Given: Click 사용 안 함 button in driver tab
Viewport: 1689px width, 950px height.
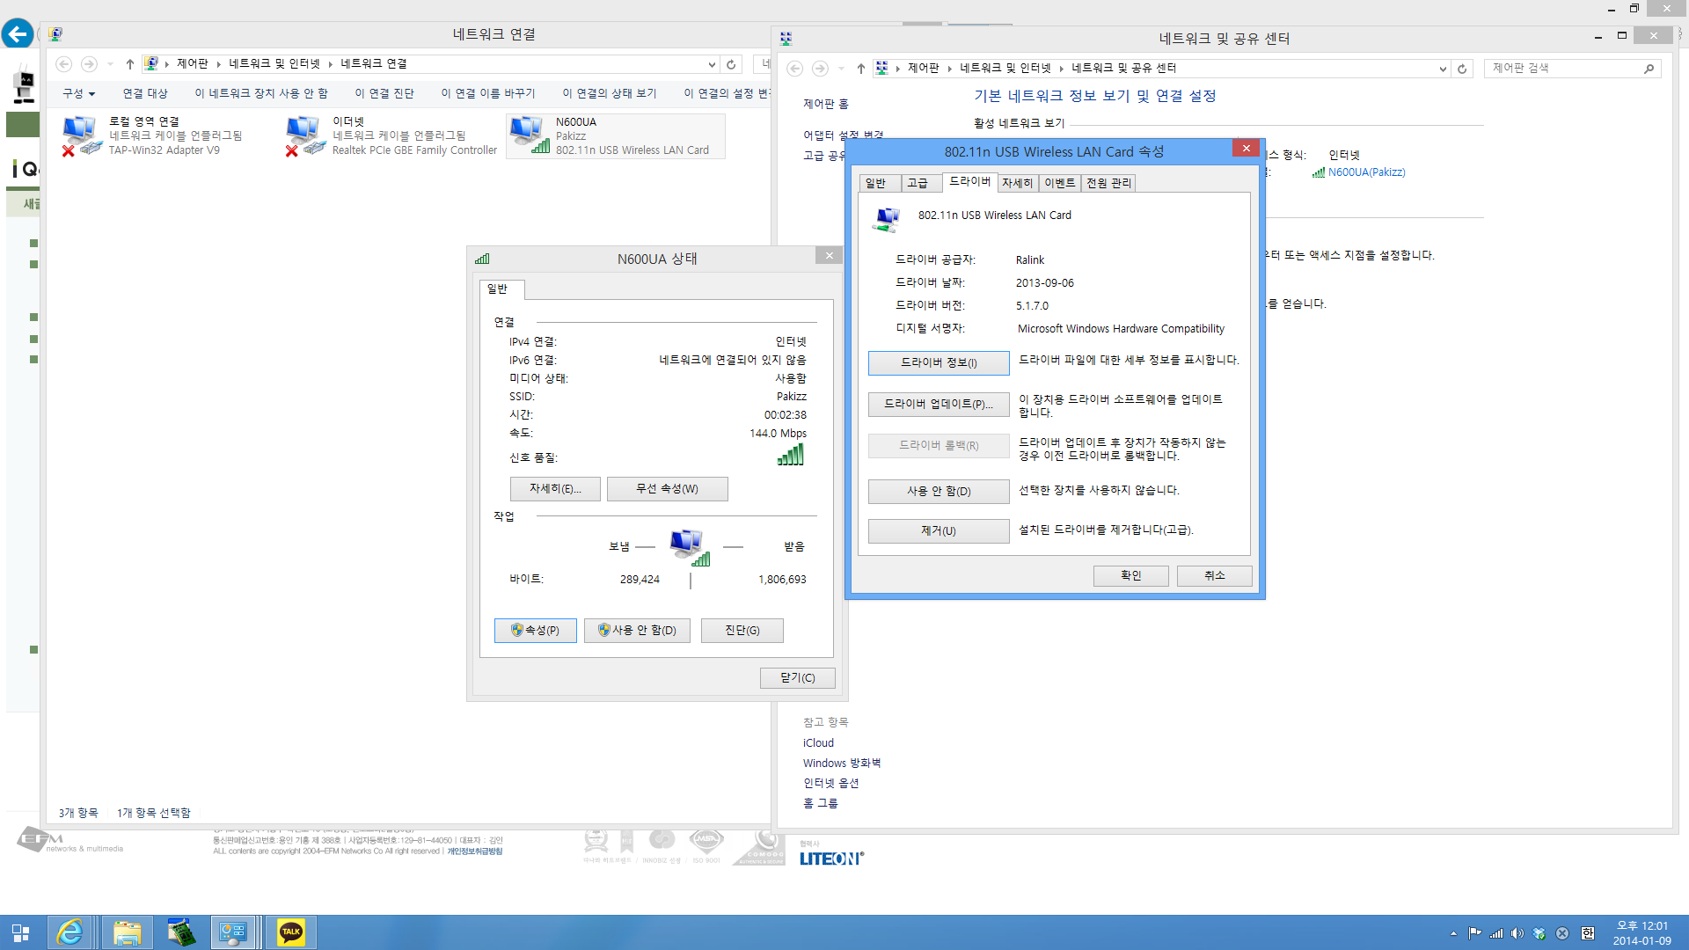Looking at the screenshot, I should click(x=939, y=492).
